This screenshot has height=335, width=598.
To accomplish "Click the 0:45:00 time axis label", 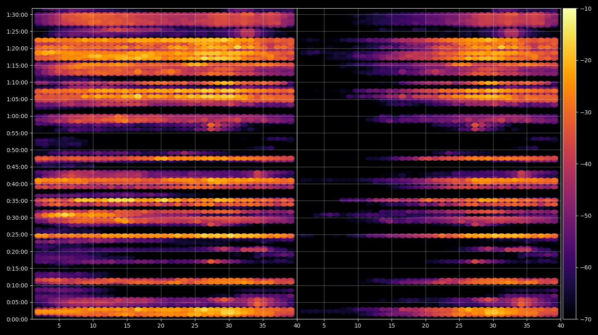I will coord(17,167).
